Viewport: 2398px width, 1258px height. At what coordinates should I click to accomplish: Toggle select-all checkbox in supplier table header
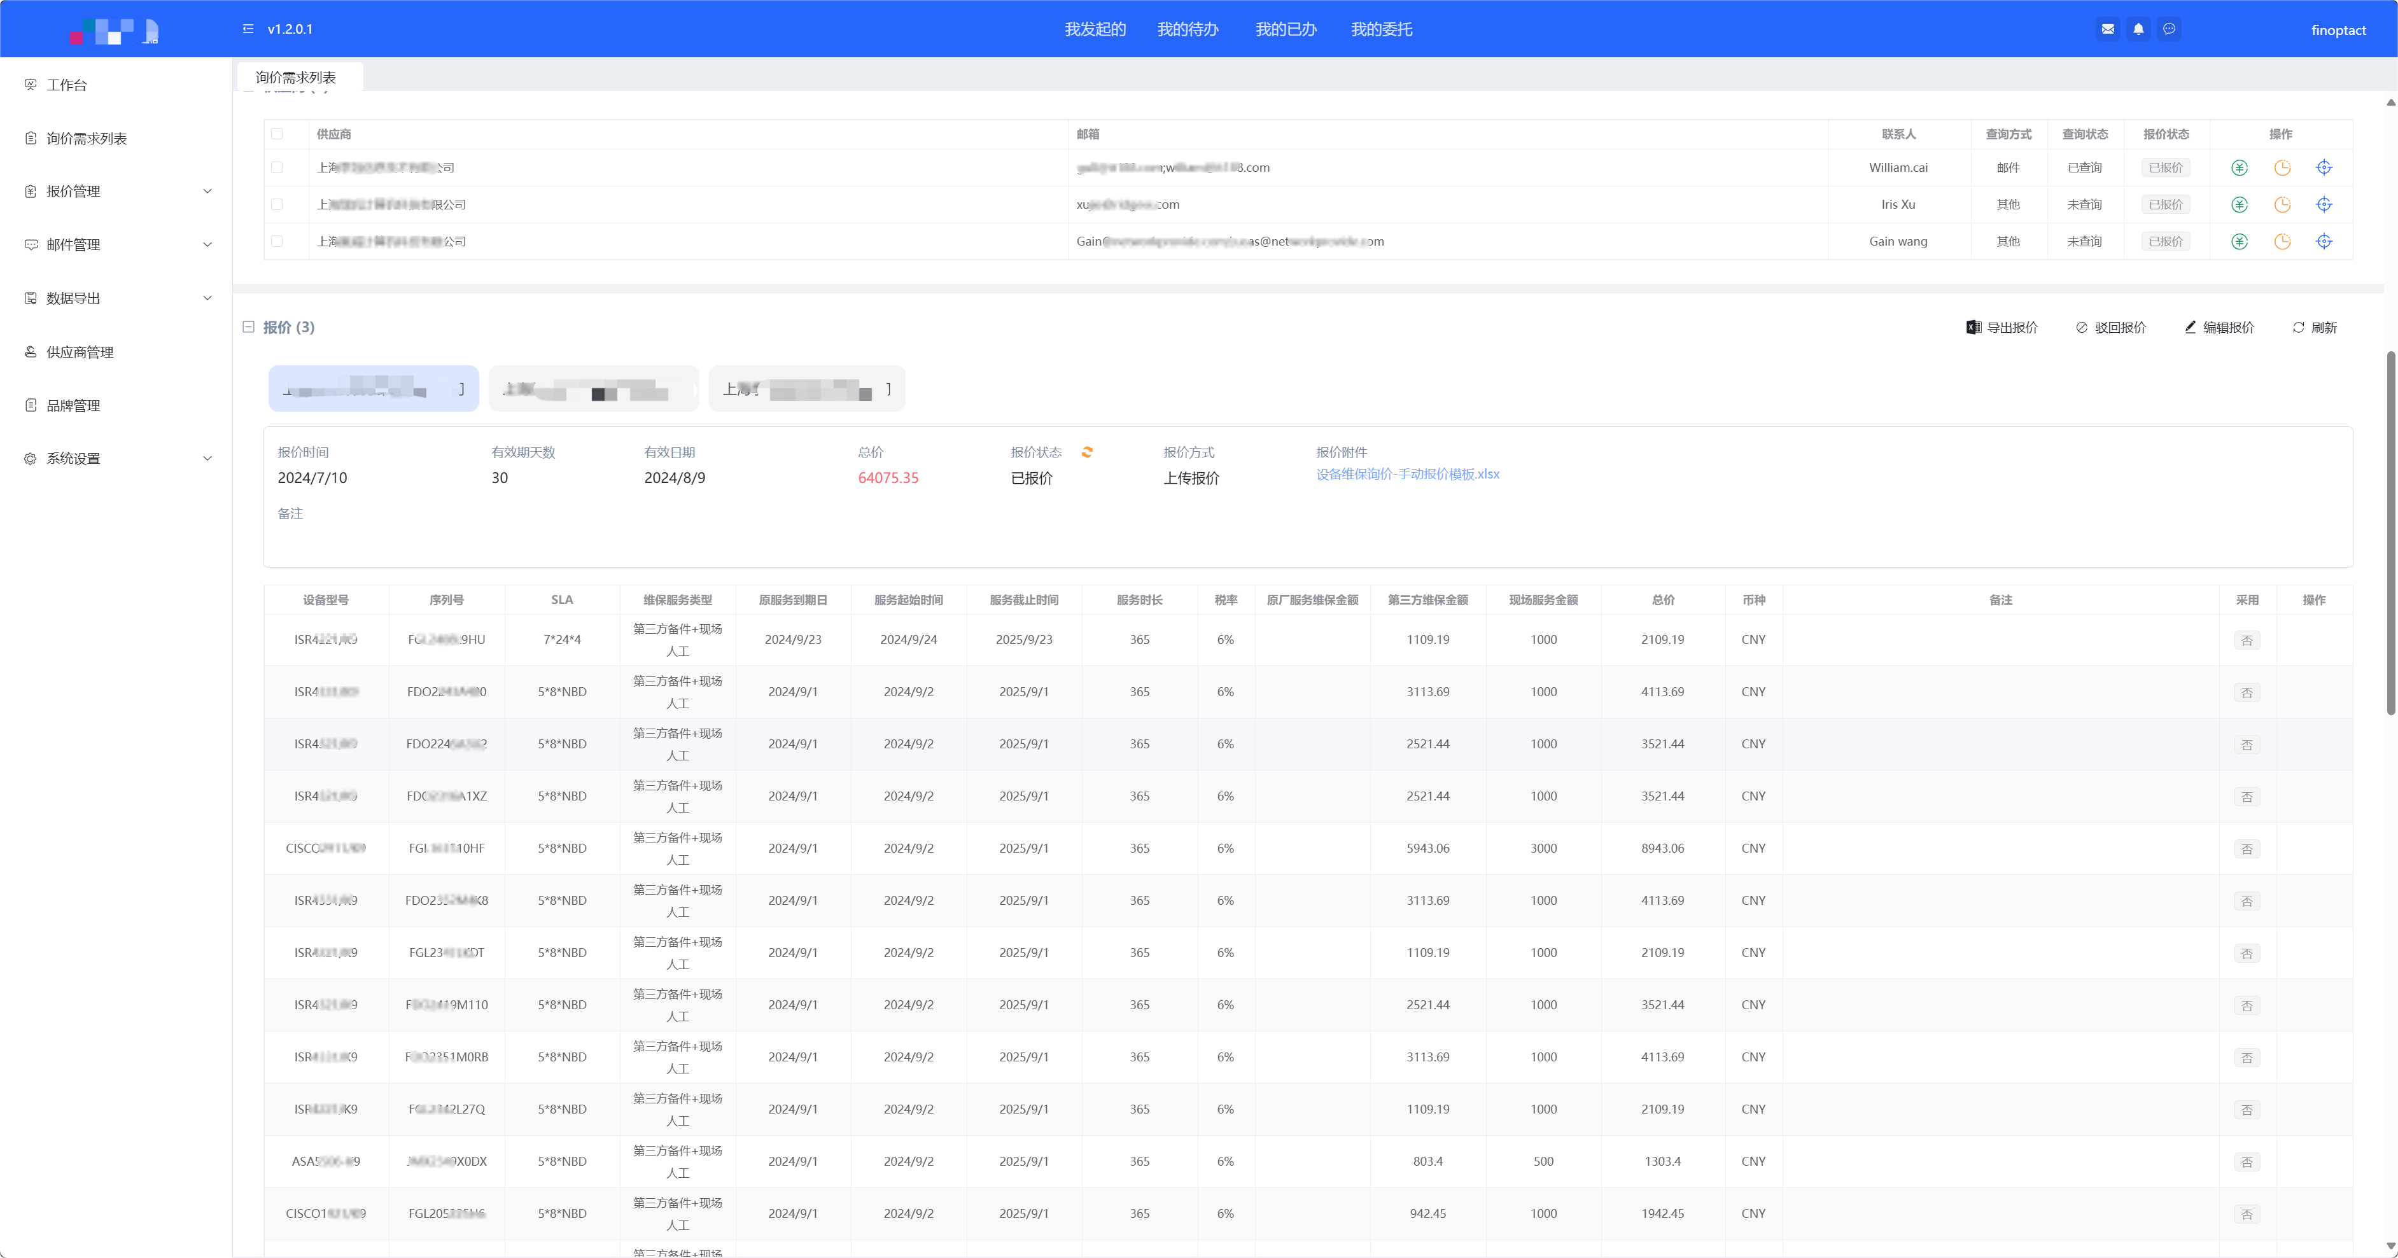(x=276, y=134)
